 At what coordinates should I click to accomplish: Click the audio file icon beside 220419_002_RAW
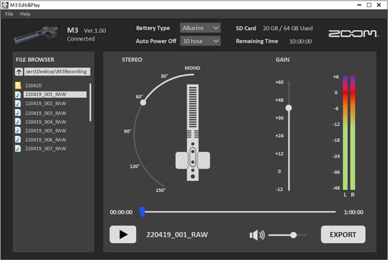pyautogui.click(x=18, y=104)
